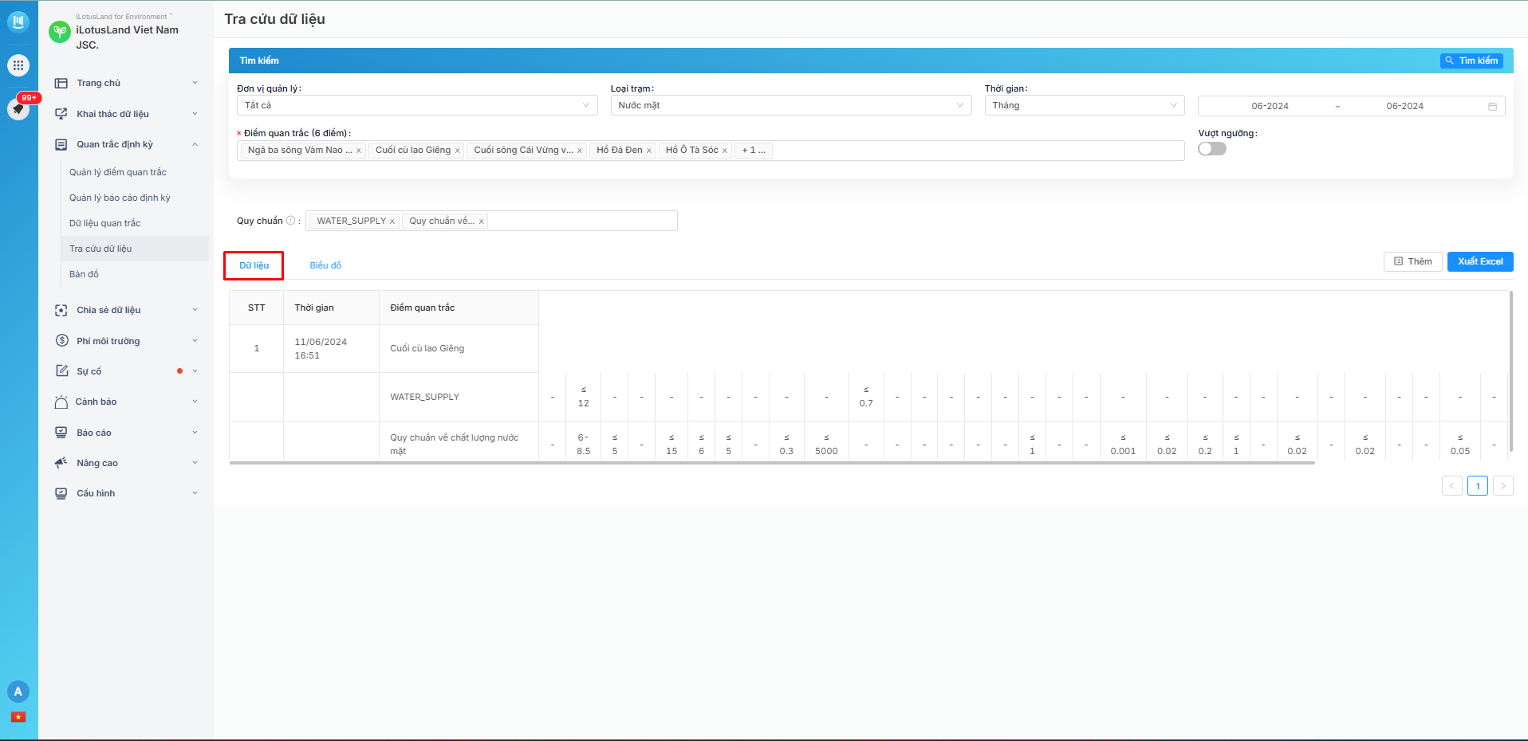Open the apps grid launcher icon
The image size is (1528, 741).
(18, 65)
